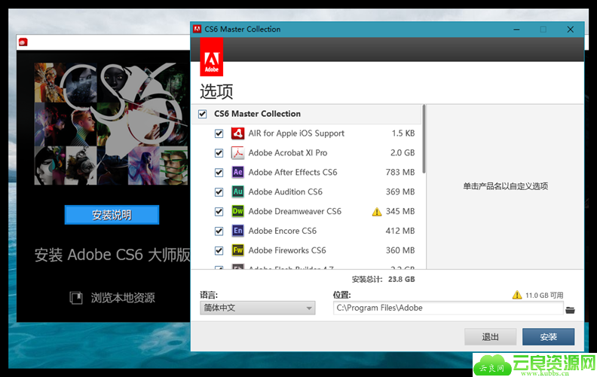The image size is (597, 377).
Task: Click the Encore CS6 En icon
Action: 238,231
